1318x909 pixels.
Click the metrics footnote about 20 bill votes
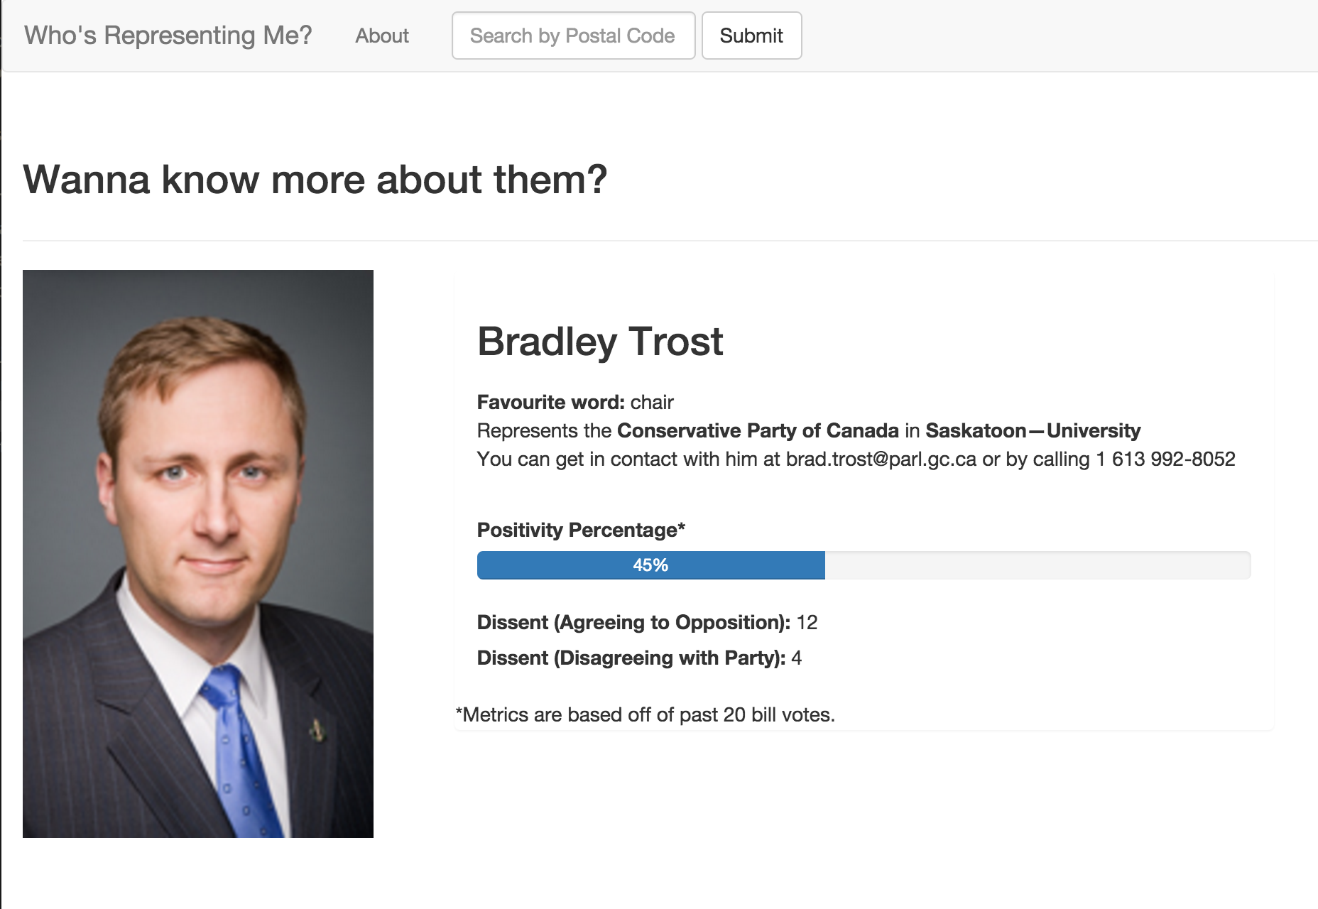(645, 715)
